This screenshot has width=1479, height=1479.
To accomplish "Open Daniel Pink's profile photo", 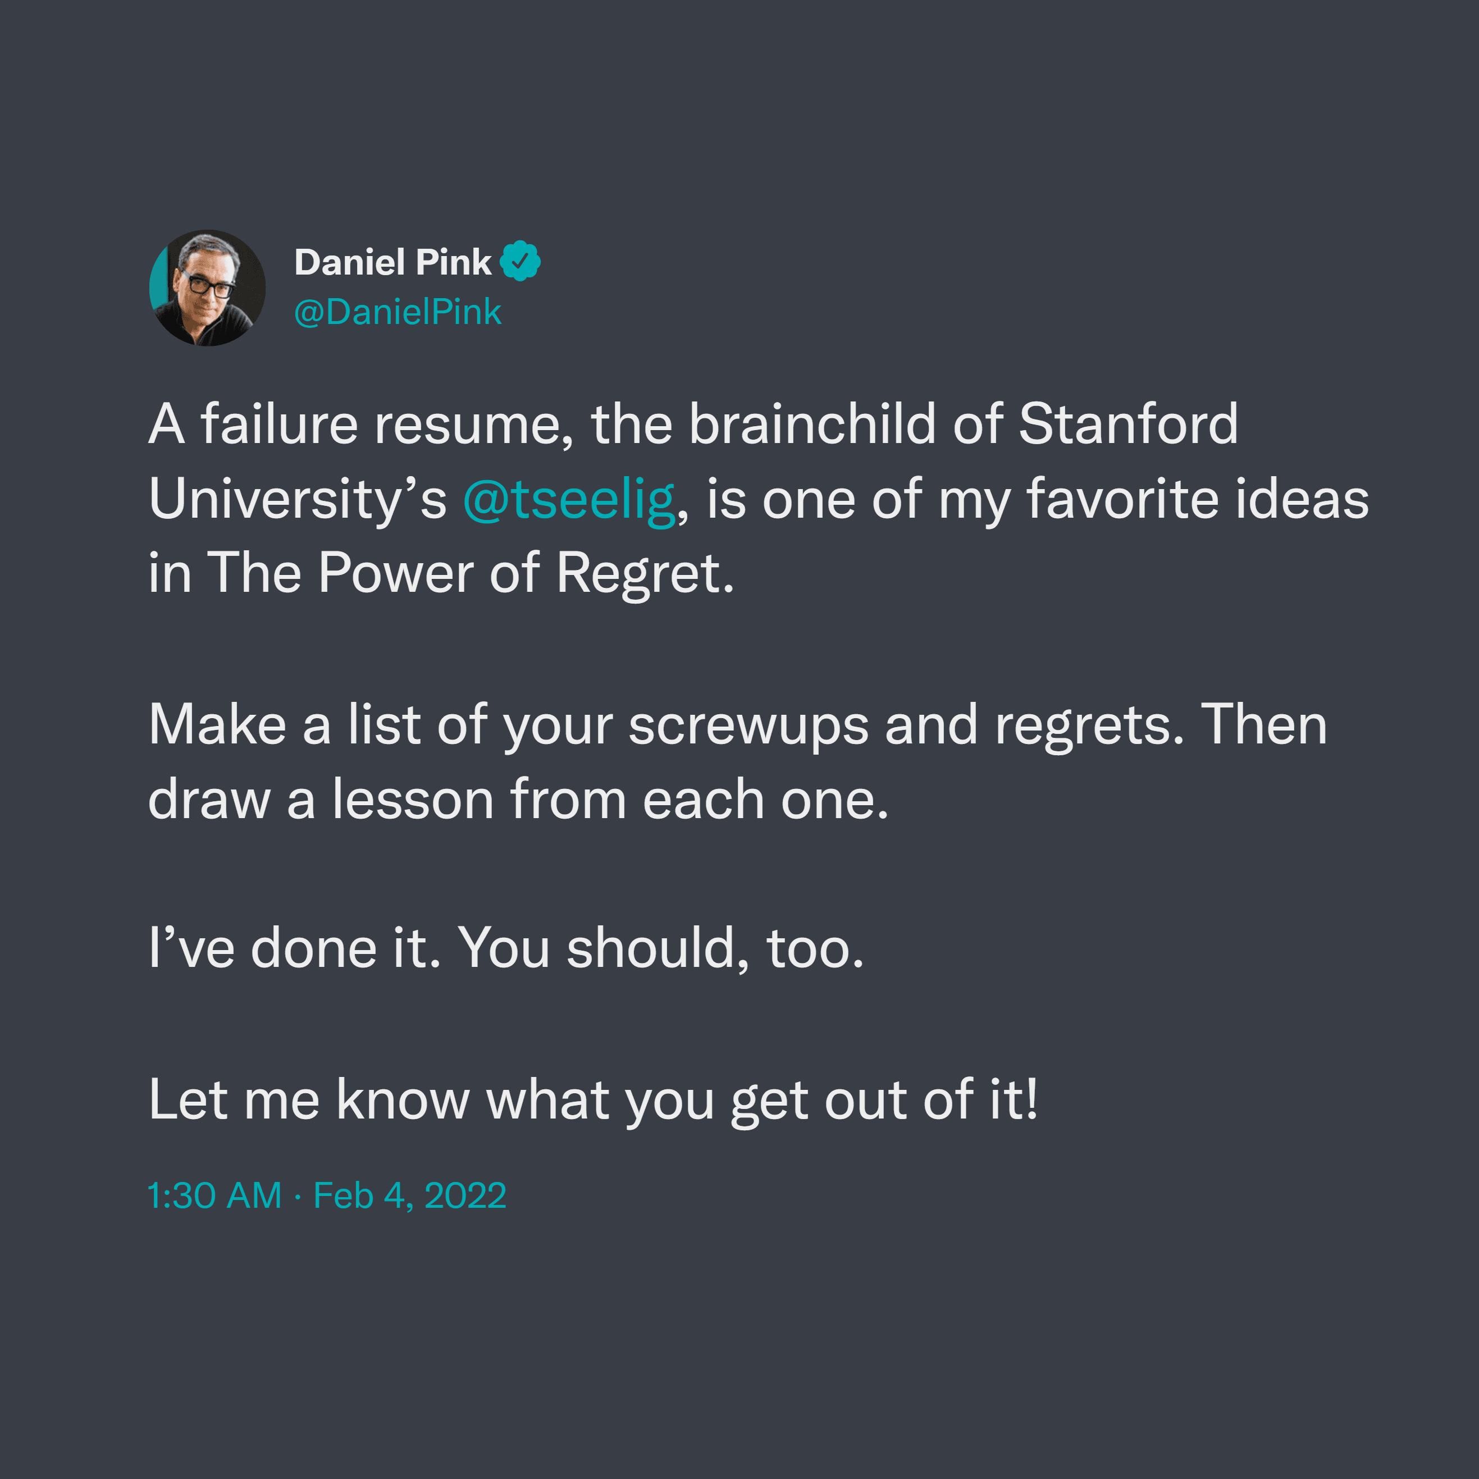I will [x=207, y=288].
